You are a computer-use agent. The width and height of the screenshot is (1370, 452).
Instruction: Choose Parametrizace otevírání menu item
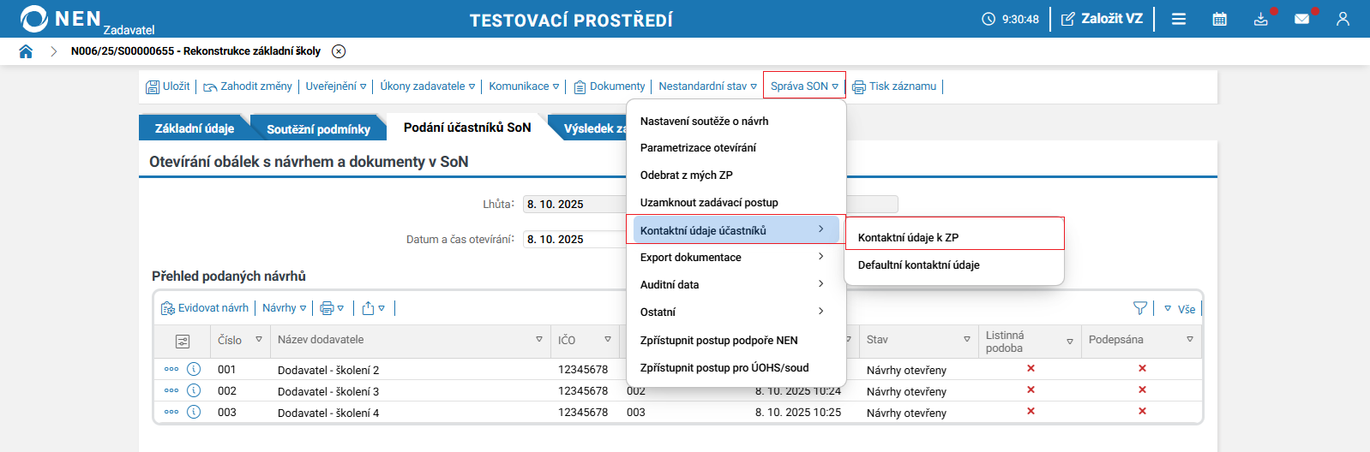coord(736,148)
